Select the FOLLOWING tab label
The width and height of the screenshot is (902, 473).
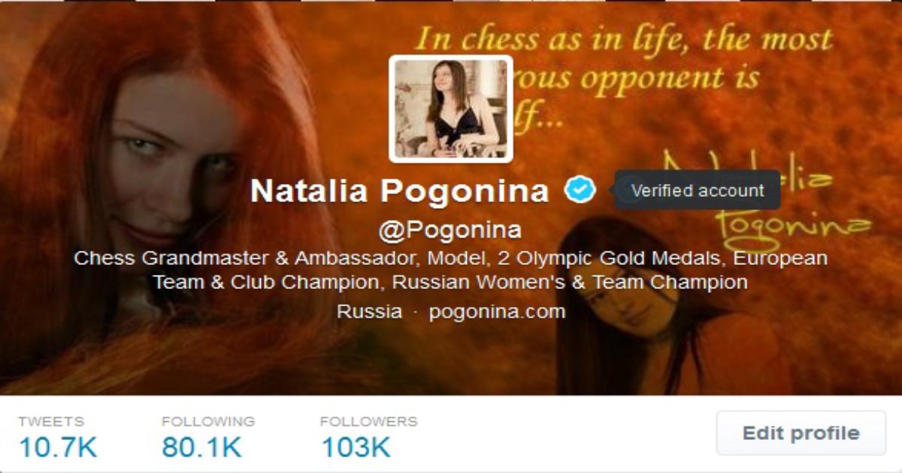208,421
